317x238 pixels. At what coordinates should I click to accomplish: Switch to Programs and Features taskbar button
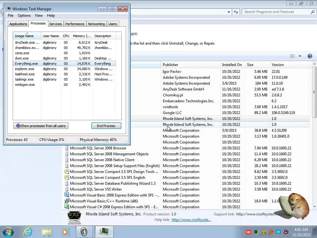click(84, 232)
